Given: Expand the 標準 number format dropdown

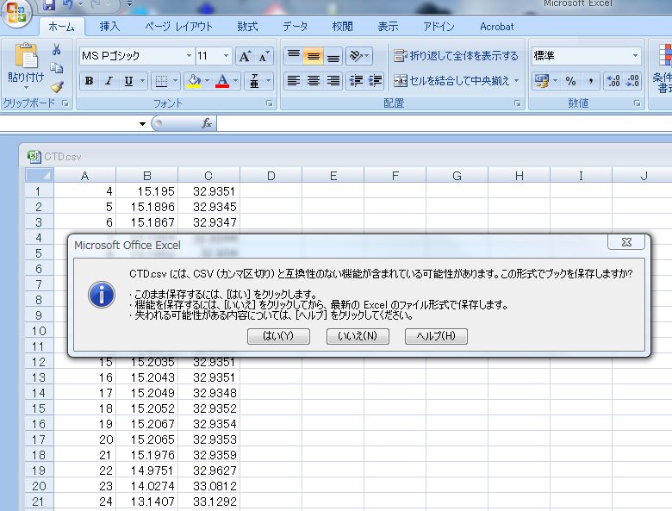Looking at the screenshot, I should point(636,56).
